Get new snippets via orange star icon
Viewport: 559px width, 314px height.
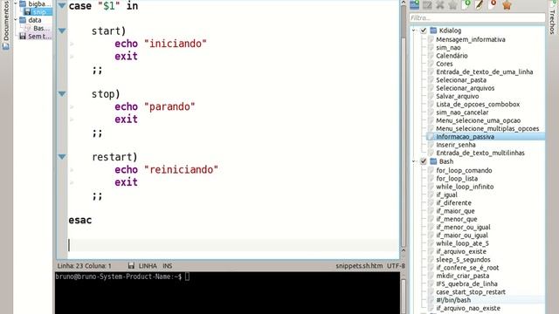click(507, 4)
